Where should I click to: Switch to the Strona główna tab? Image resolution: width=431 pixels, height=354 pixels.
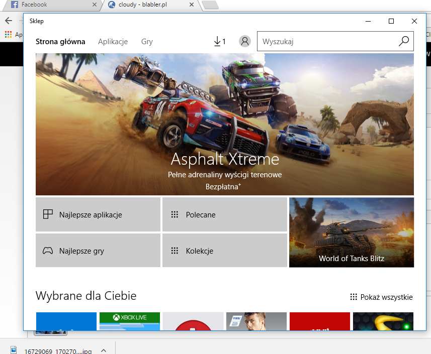click(x=60, y=42)
